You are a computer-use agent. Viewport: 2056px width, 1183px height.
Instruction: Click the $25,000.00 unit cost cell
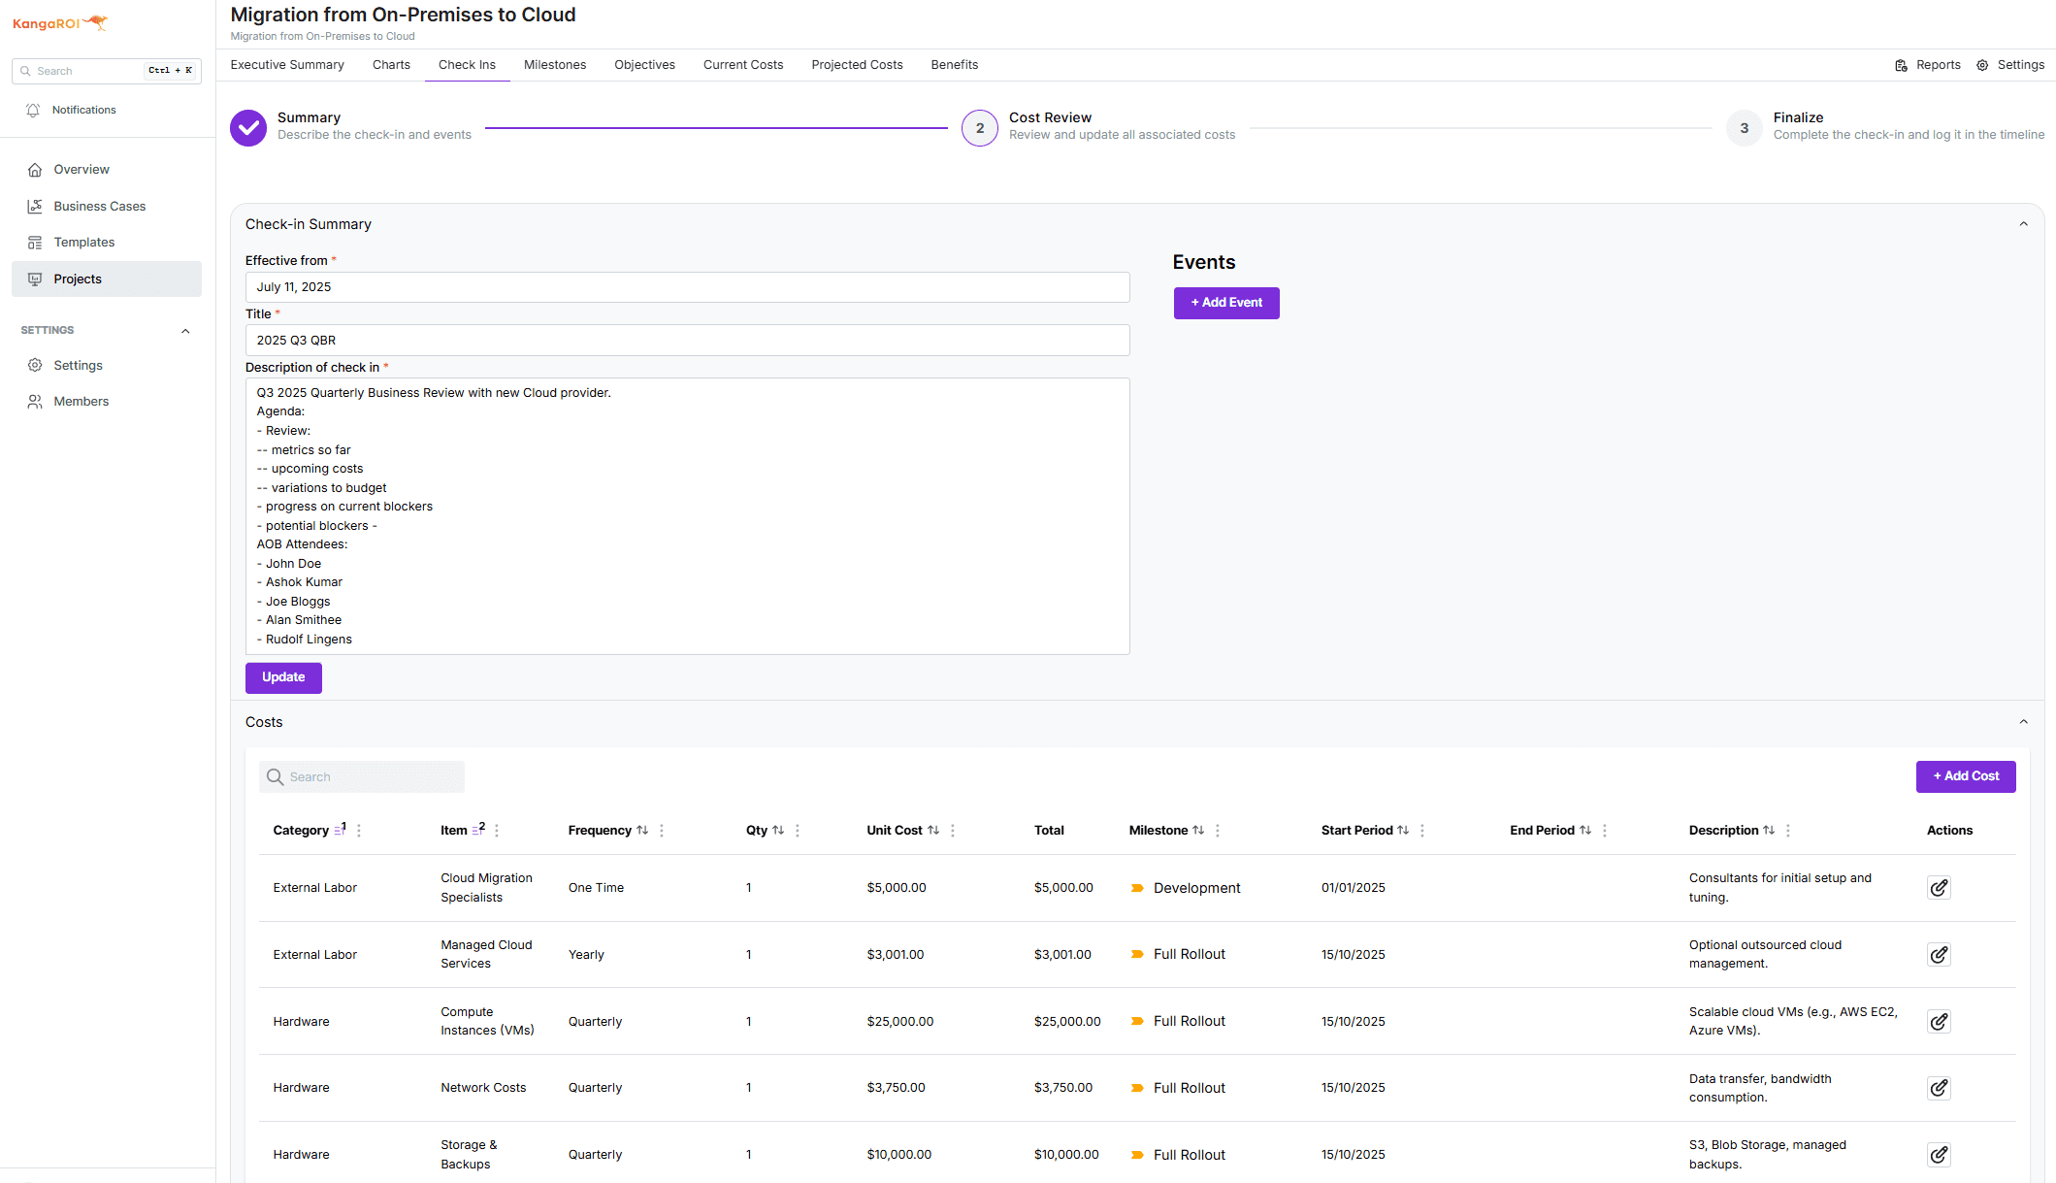coord(900,1022)
